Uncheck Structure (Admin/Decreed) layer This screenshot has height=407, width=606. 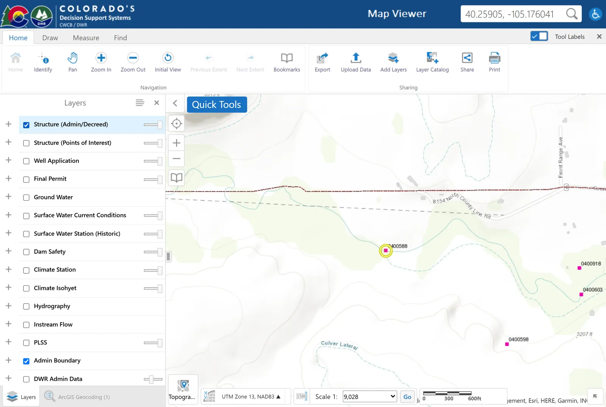26,125
